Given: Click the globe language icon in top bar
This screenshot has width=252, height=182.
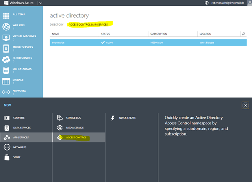Looking at the screenshot, I should point(207,3).
